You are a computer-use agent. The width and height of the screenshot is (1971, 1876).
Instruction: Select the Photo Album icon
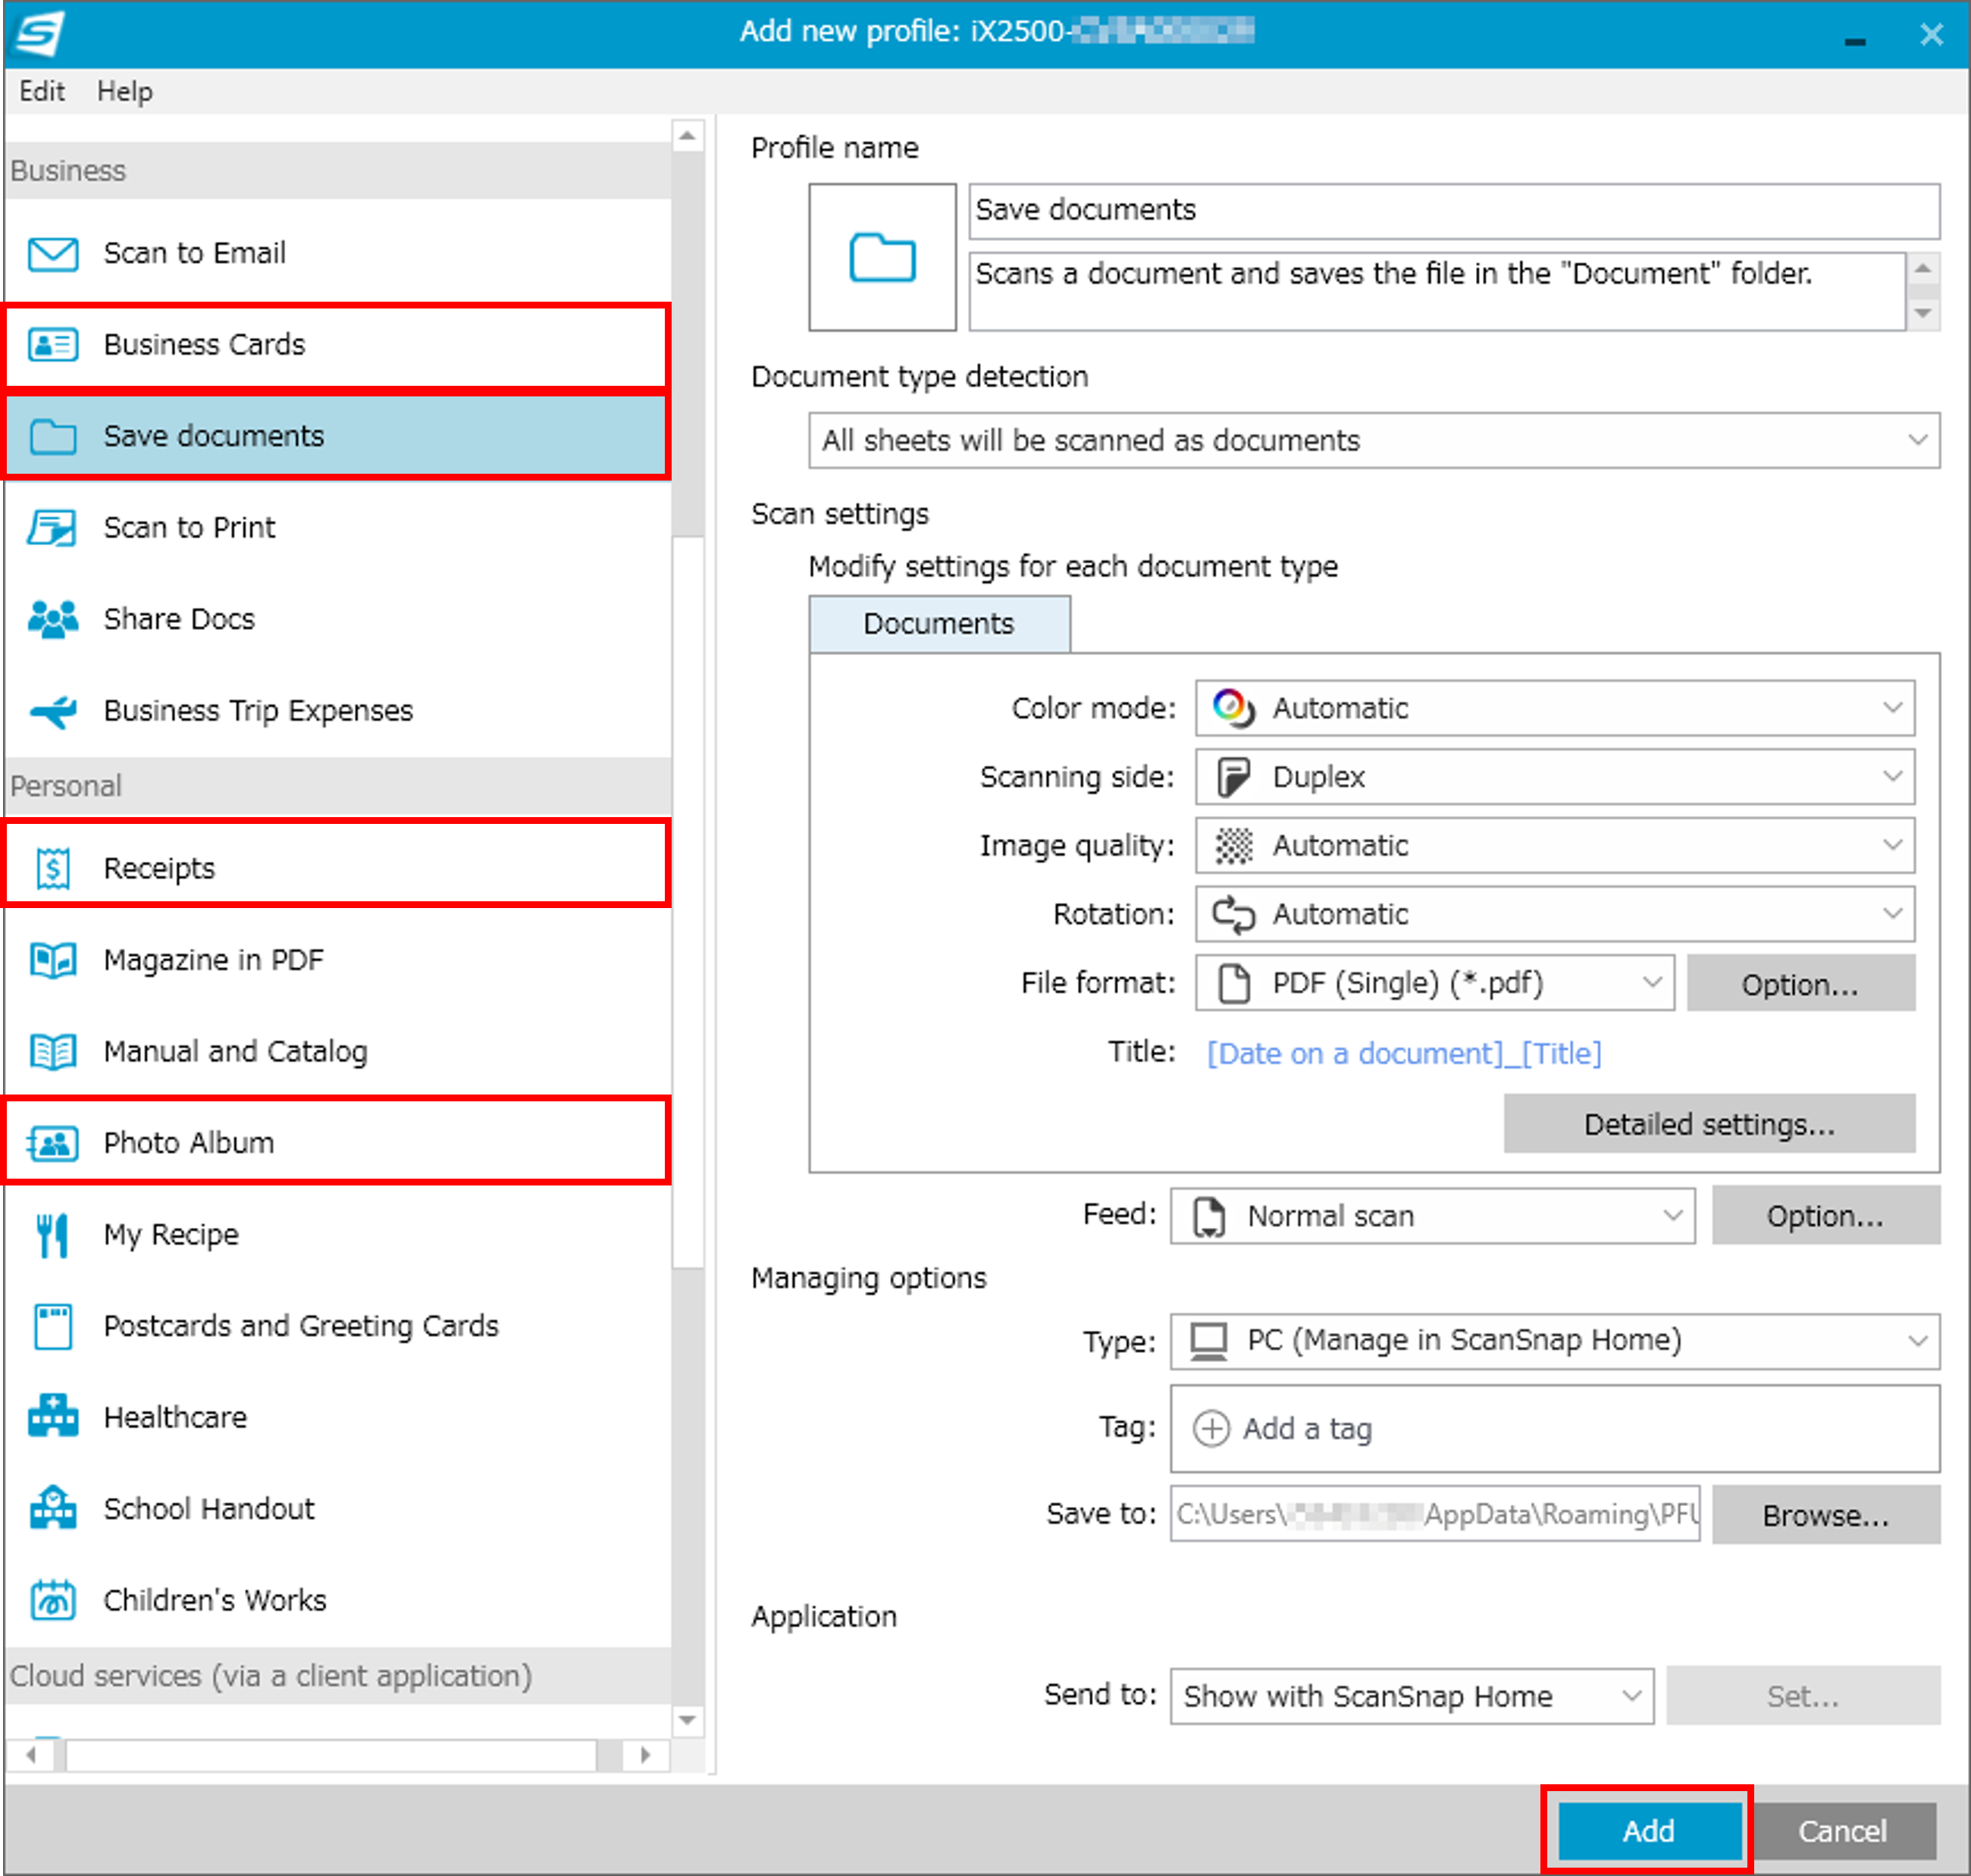[52, 1143]
